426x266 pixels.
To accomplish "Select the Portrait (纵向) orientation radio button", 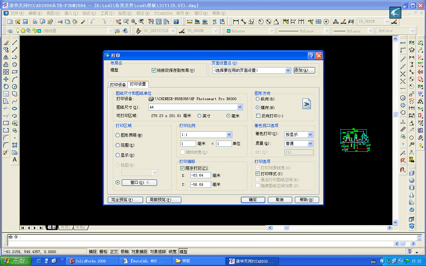I will 258,99.
